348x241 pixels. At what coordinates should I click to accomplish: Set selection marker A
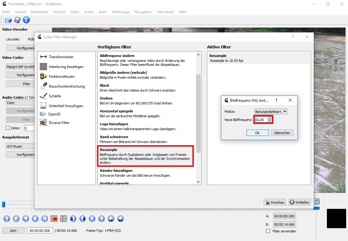(x=54, y=219)
